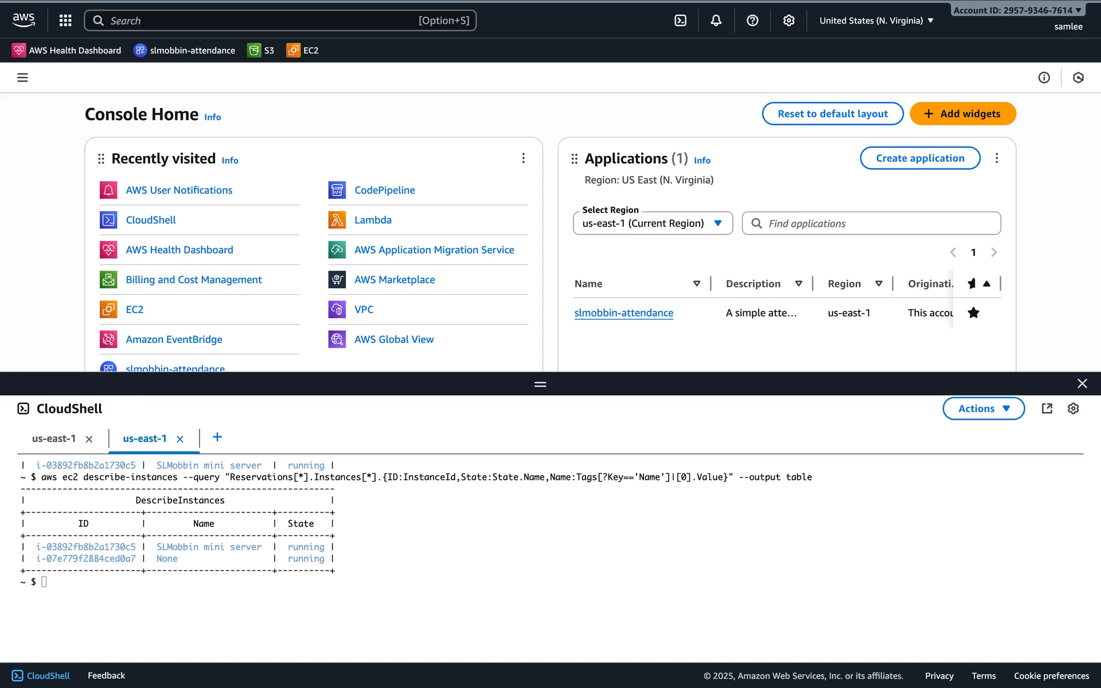Click the Lambda service icon
1101x688 pixels.
pyautogui.click(x=337, y=220)
